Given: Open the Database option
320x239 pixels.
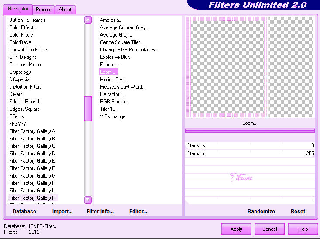Looking at the screenshot, I should coord(24,212).
